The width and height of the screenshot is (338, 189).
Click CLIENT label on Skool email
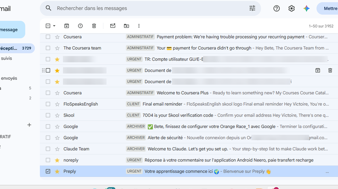[133, 116]
